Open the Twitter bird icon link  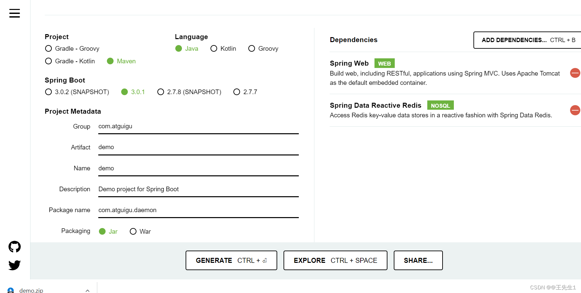pos(15,265)
